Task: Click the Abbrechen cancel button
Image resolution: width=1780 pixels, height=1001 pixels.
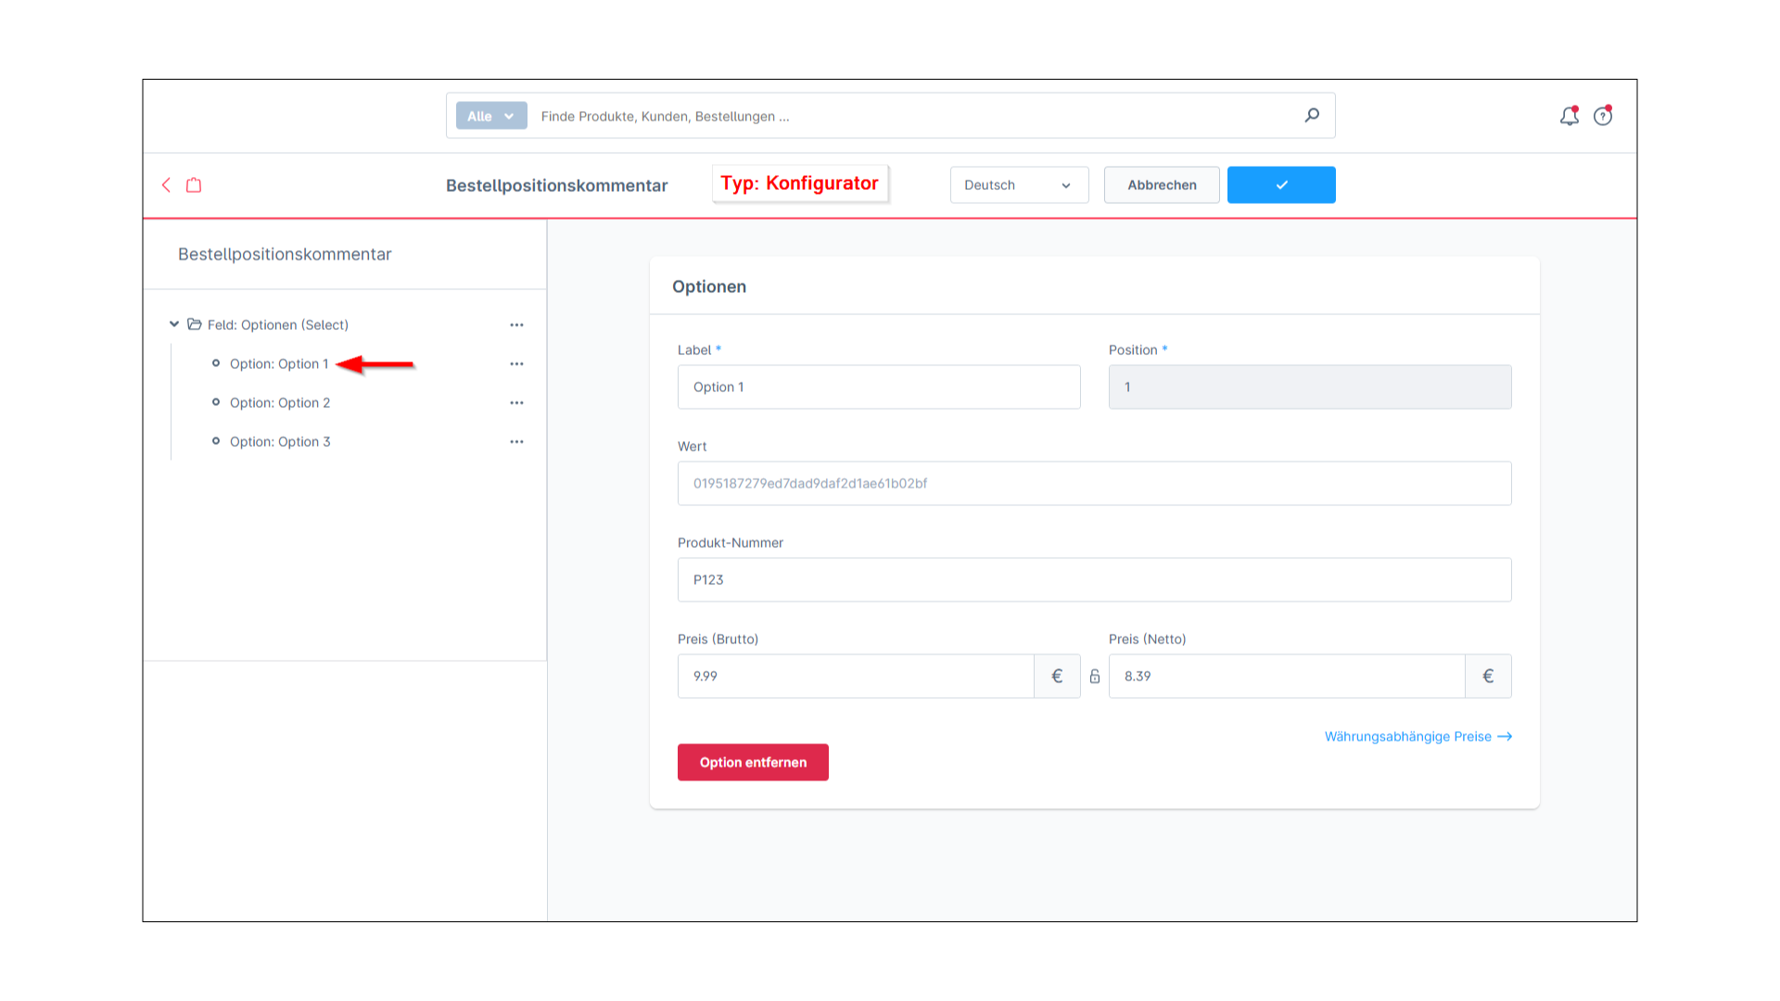Action: 1162,184
